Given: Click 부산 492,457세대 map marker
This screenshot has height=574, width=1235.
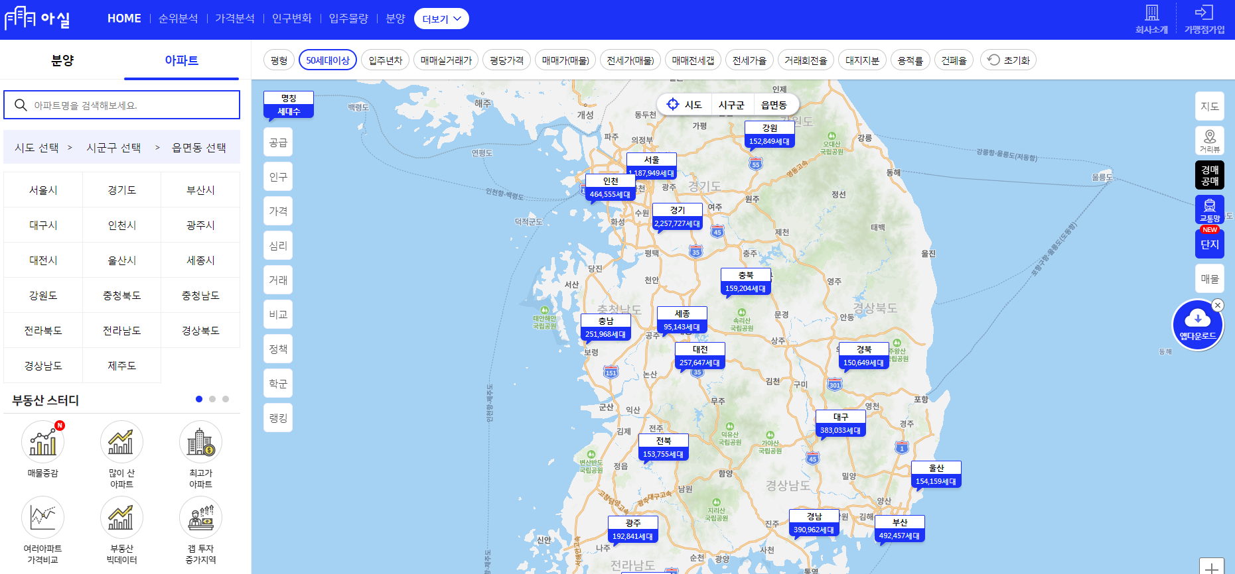Looking at the screenshot, I should tap(899, 529).
